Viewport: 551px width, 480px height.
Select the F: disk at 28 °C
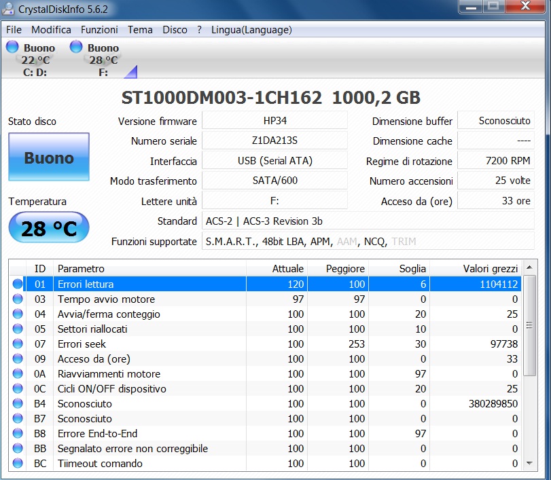95,59
